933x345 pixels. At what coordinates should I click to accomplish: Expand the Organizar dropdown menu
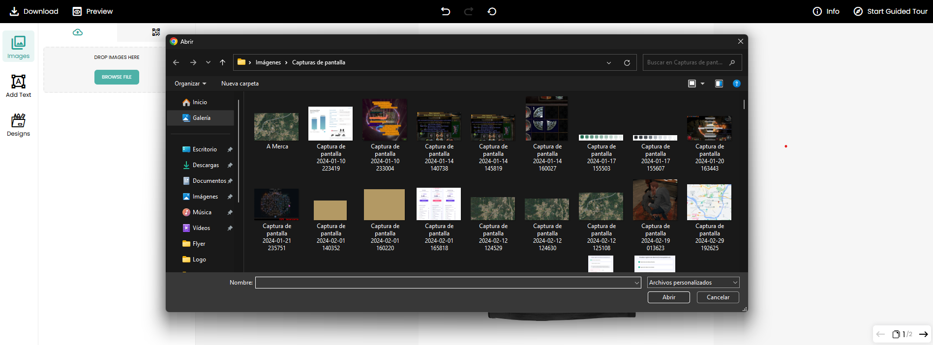pyautogui.click(x=190, y=84)
